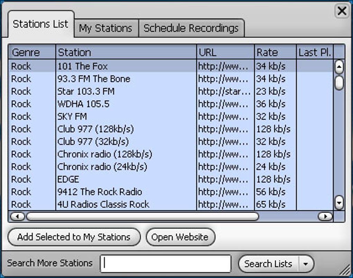This screenshot has height=278, width=353.
Task: Click the 56 kb/s rate cell
Action: click(x=275, y=192)
